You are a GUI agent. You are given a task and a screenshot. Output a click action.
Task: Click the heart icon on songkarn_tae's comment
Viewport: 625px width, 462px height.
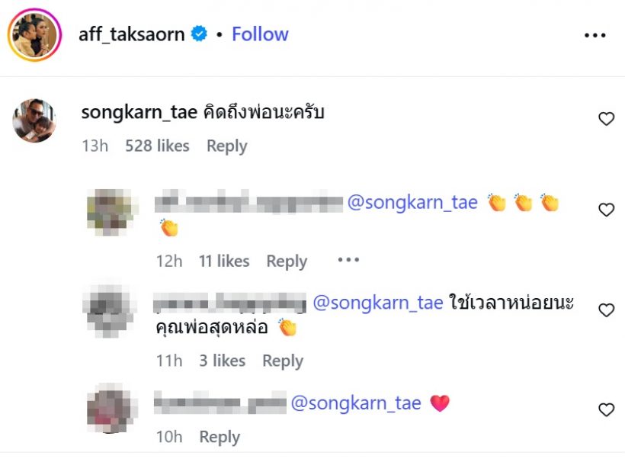606,118
